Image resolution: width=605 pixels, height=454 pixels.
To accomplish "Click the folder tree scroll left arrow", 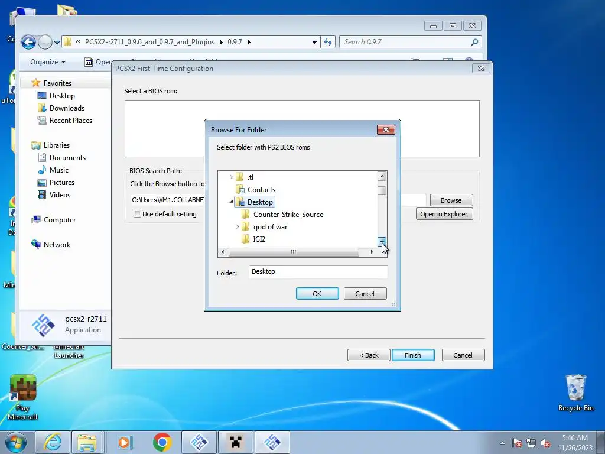I will [223, 252].
